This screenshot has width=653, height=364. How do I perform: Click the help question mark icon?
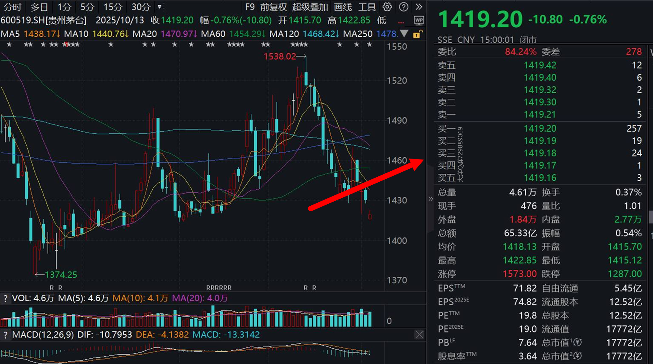[403, 7]
